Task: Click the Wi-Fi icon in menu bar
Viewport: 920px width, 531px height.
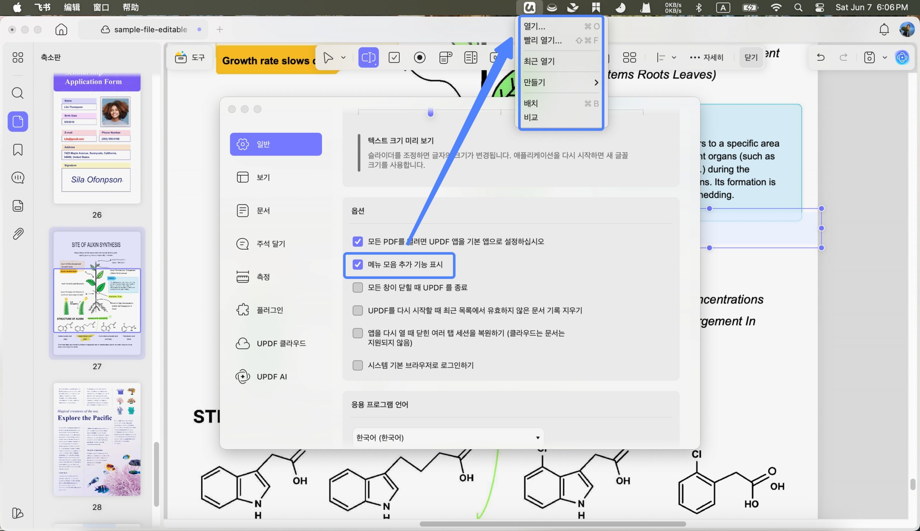Action: point(776,7)
